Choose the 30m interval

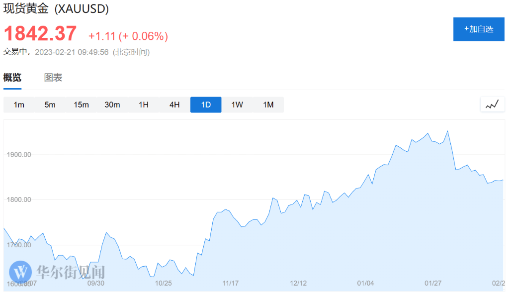tap(112, 104)
